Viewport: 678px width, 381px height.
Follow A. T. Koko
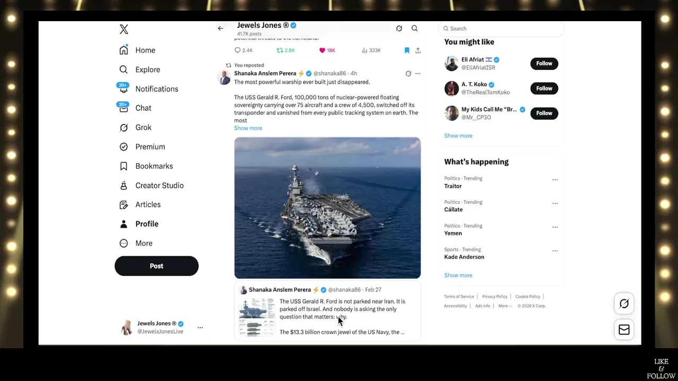[544, 88]
